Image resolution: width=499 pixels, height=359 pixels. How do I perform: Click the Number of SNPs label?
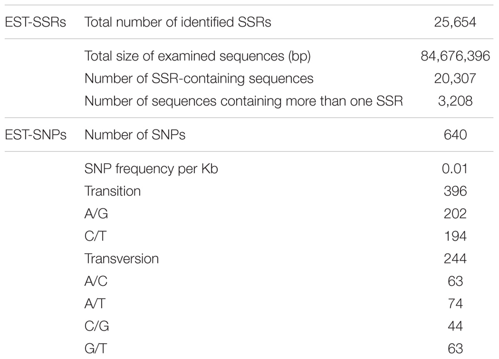click(x=135, y=134)
